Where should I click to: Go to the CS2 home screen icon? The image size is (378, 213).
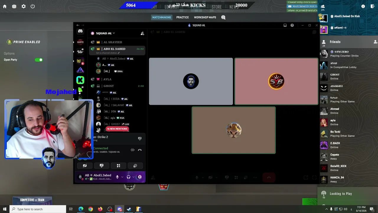[x=5, y=6]
